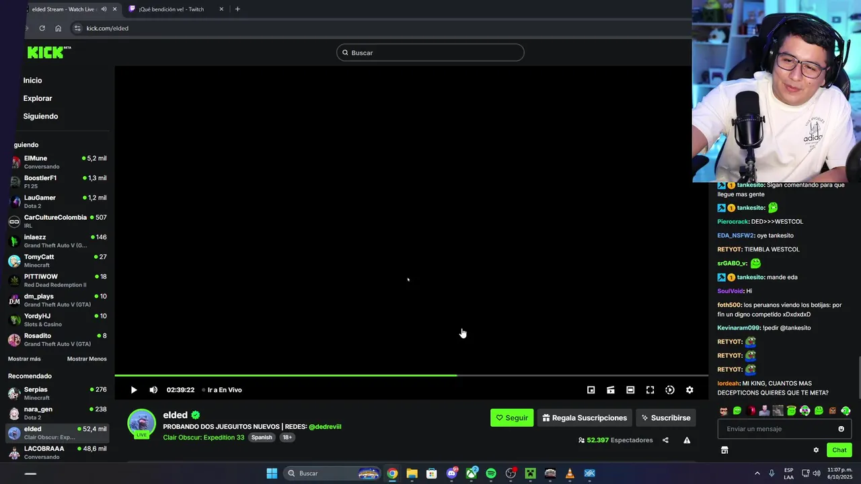The image size is (861, 484).
Task: Open the emoji picker in chat input
Action: (841, 429)
